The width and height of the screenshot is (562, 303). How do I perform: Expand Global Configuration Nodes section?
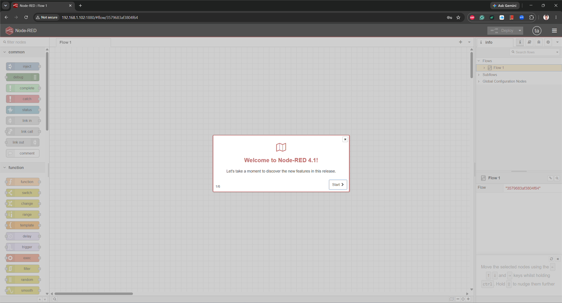point(479,81)
